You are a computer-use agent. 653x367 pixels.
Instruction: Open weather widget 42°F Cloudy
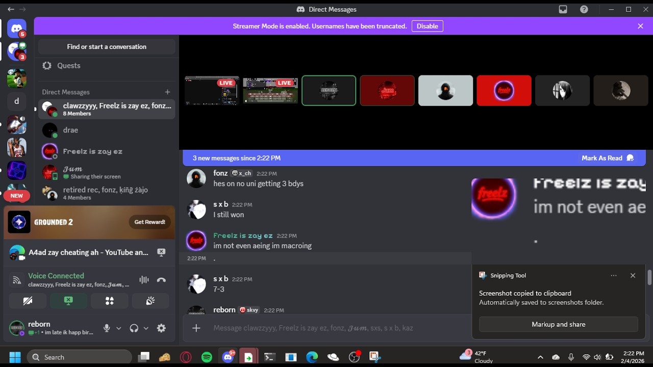tap(476, 357)
